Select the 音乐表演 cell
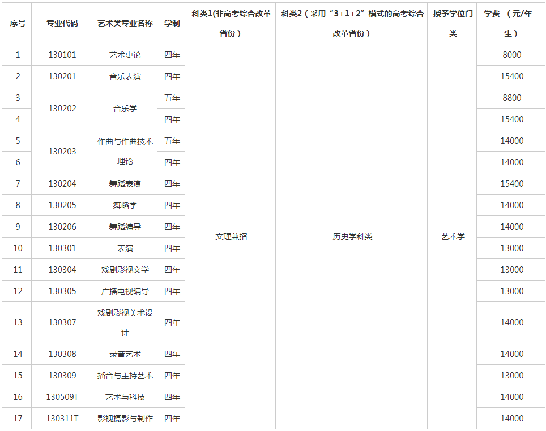Screen dimensions: 546x431 (x=125, y=76)
